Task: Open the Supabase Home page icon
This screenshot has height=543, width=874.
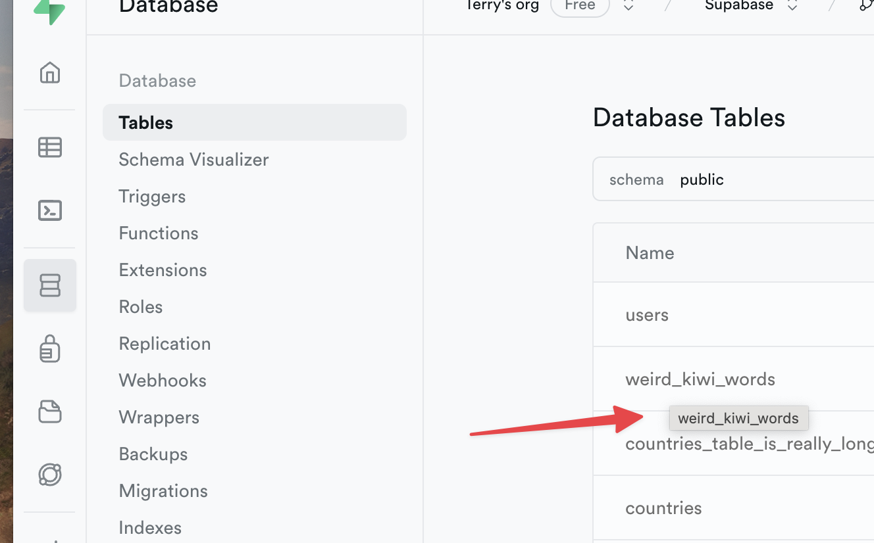Action: click(x=49, y=73)
